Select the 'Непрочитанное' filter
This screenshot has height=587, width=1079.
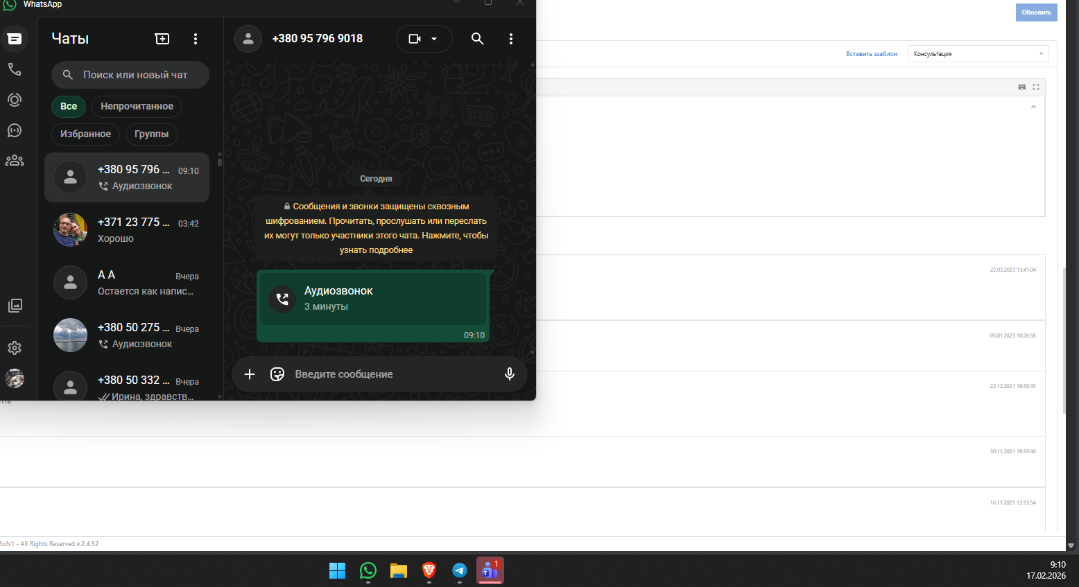(137, 106)
